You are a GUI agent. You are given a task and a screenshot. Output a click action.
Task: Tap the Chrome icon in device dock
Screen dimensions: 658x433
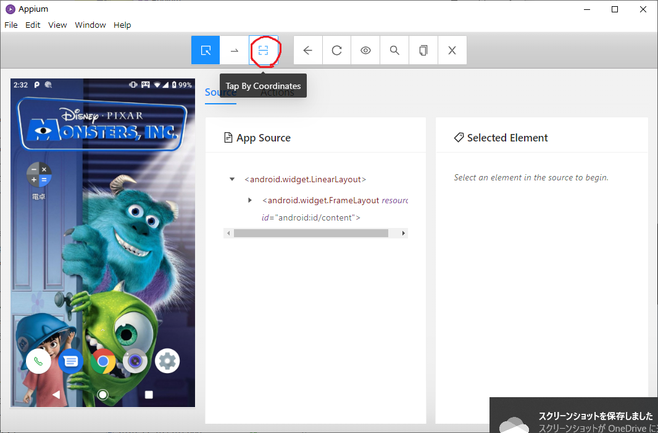click(x=103, y=361)
